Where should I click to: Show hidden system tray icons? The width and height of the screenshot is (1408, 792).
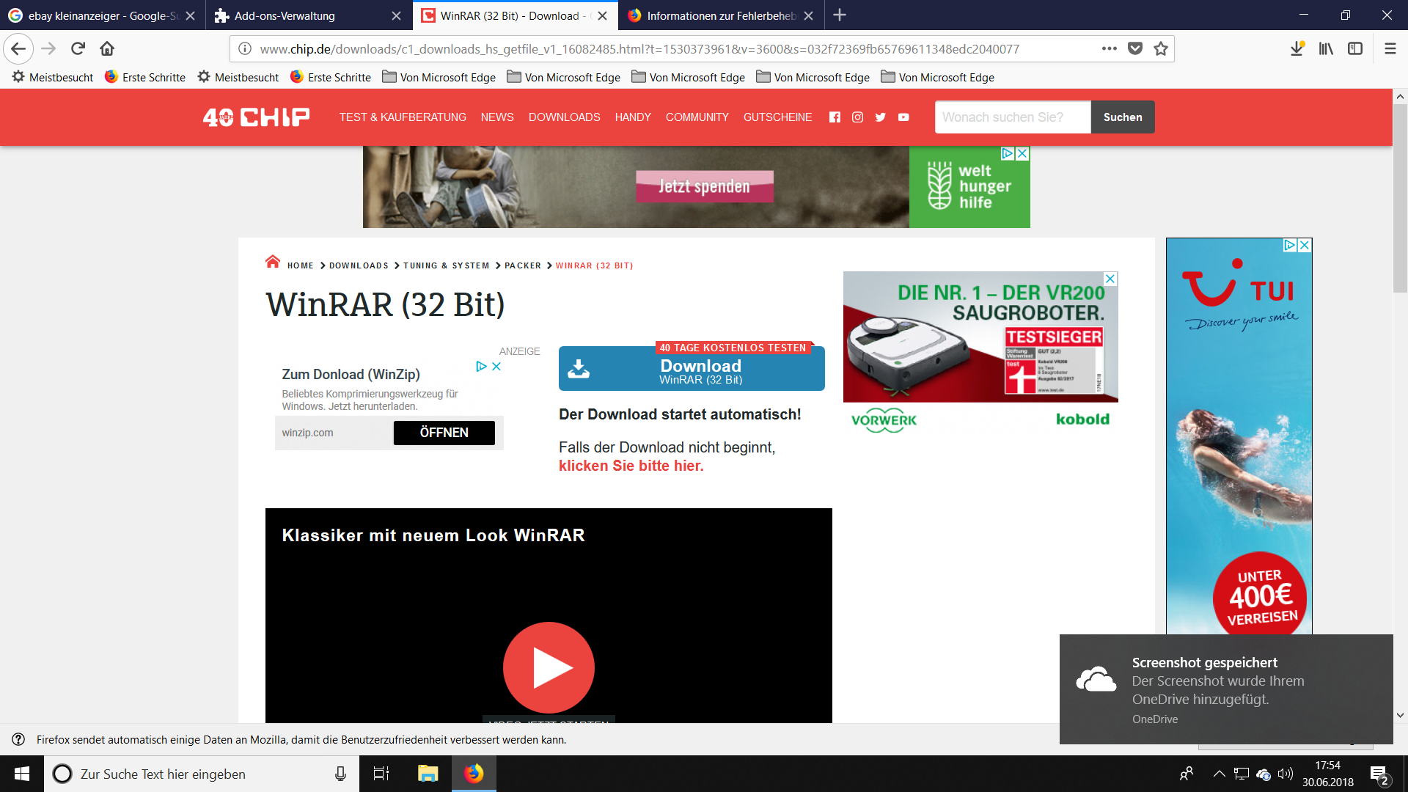point(1219,774)
